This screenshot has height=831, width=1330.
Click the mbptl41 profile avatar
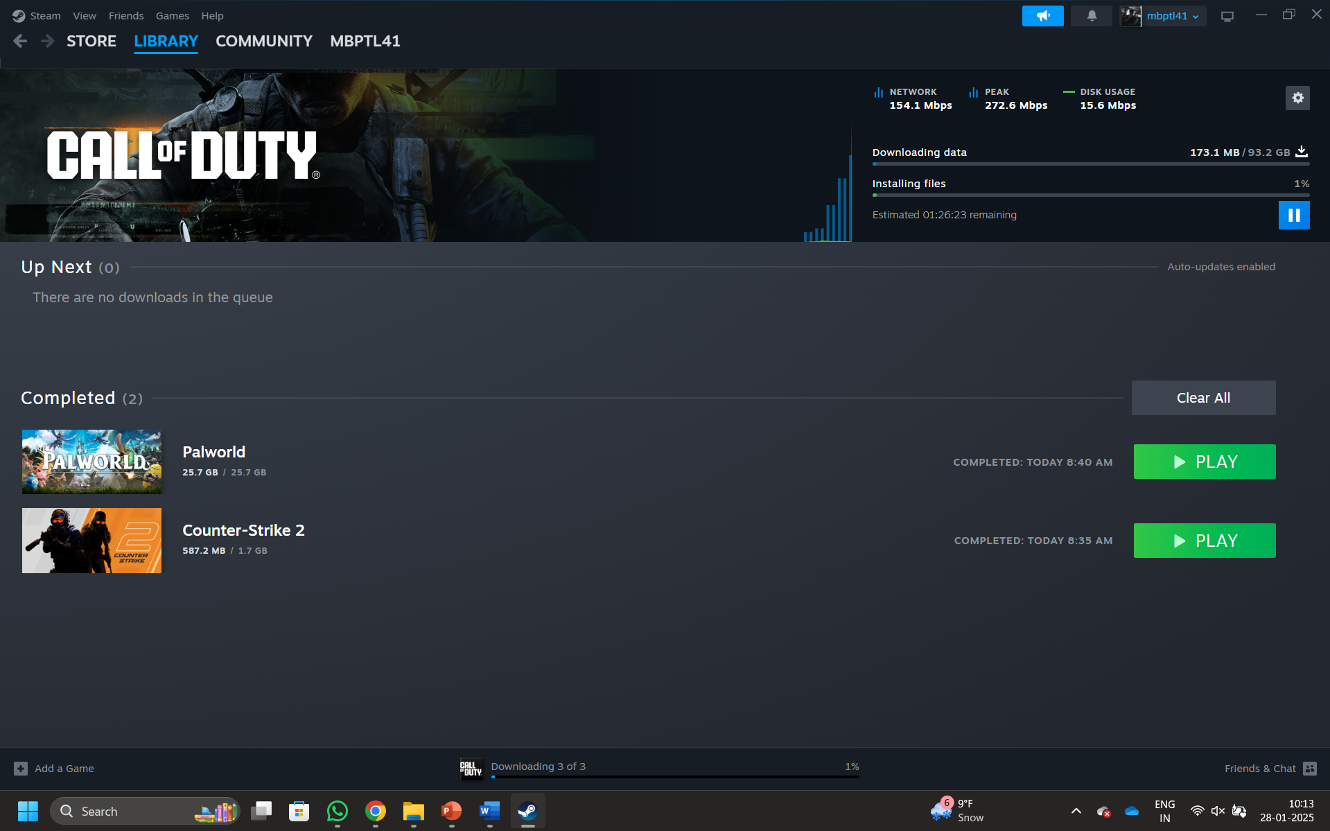pyautogui.click(x=1131, y=16)
